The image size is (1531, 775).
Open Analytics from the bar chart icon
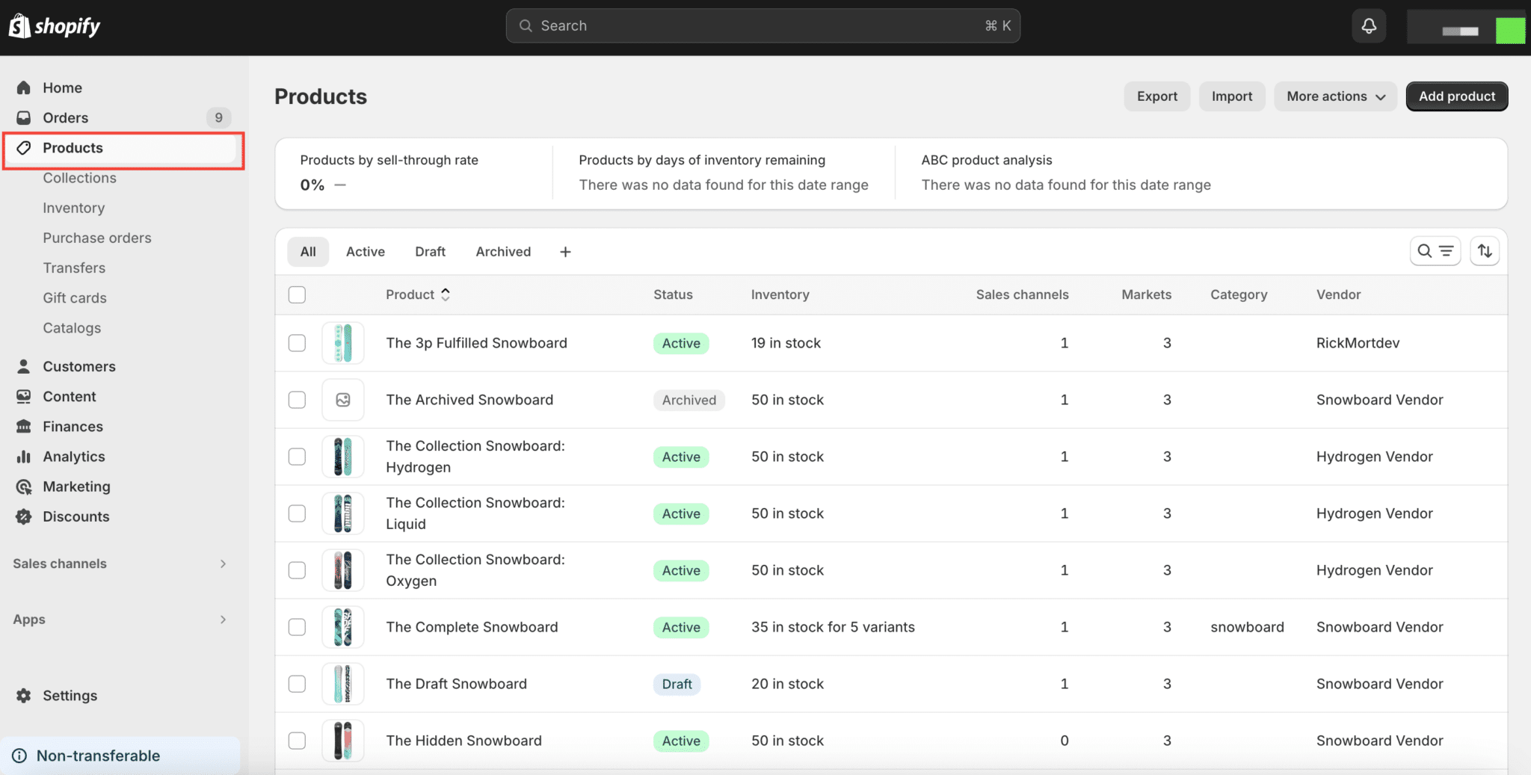24,457
